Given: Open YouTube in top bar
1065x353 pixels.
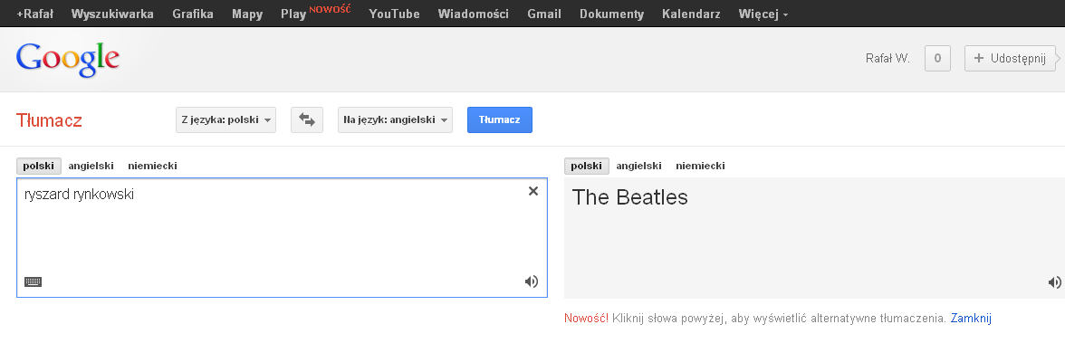Looking at the screenshot, I should pyautogui.click(x=395, y=14).
